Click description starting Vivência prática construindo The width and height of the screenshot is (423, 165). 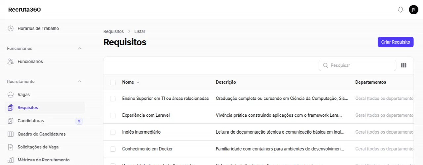coord(279,115)
